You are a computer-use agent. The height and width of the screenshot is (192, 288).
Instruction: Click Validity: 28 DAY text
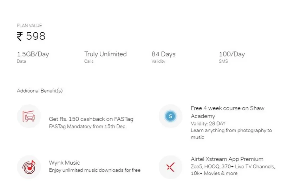(x=208, y=123)
